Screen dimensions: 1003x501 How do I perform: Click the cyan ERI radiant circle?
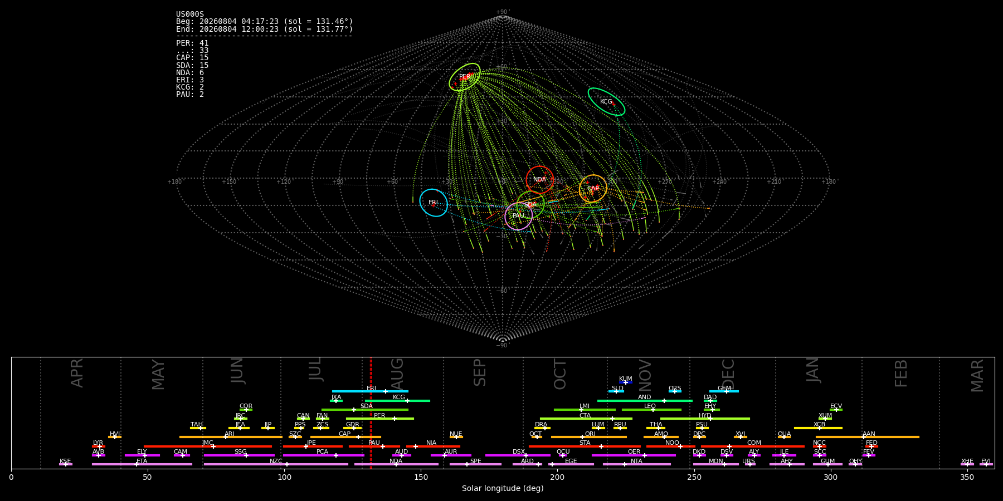434,203
